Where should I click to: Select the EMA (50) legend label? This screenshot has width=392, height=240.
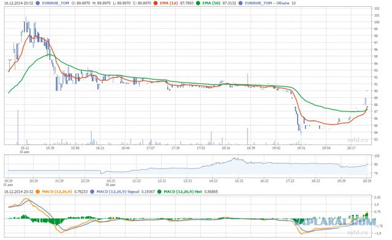(x=211, y=3)
